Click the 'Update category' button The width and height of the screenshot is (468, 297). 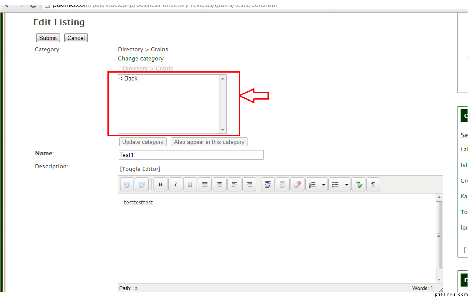[143, 142]
